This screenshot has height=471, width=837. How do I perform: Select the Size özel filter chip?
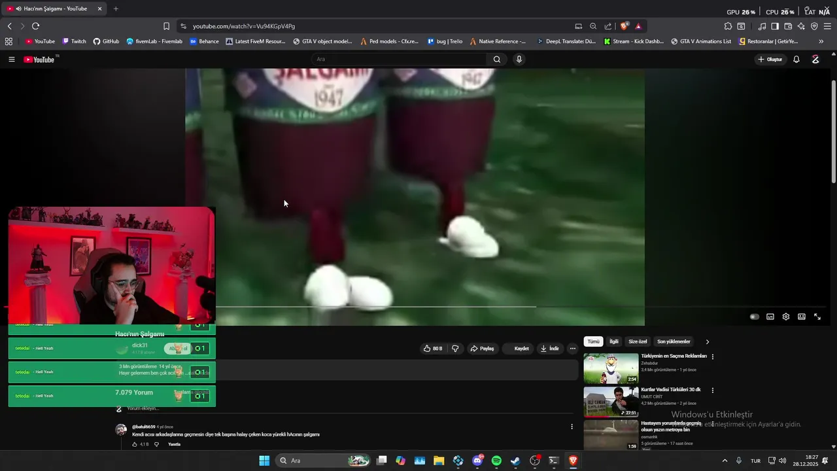point(638,341)
